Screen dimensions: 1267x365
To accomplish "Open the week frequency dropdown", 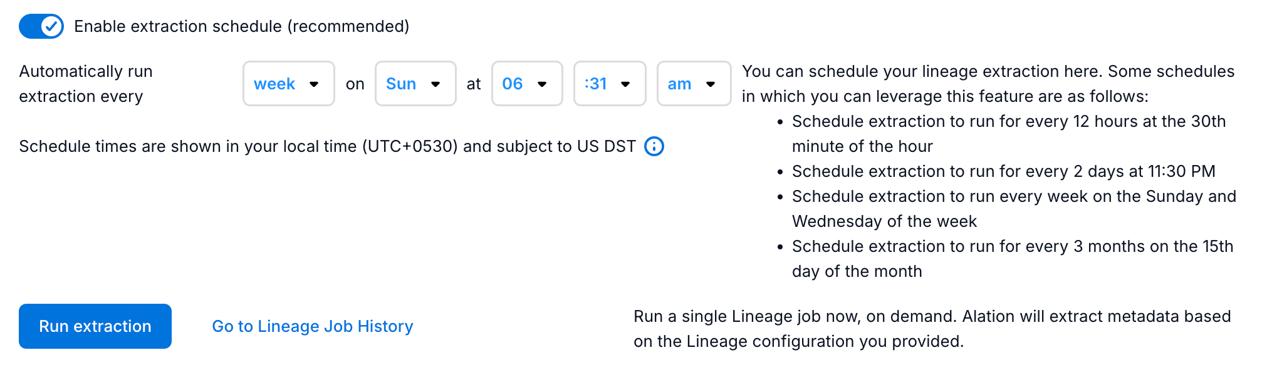I will pyautogui.click(x=288, y=84).
